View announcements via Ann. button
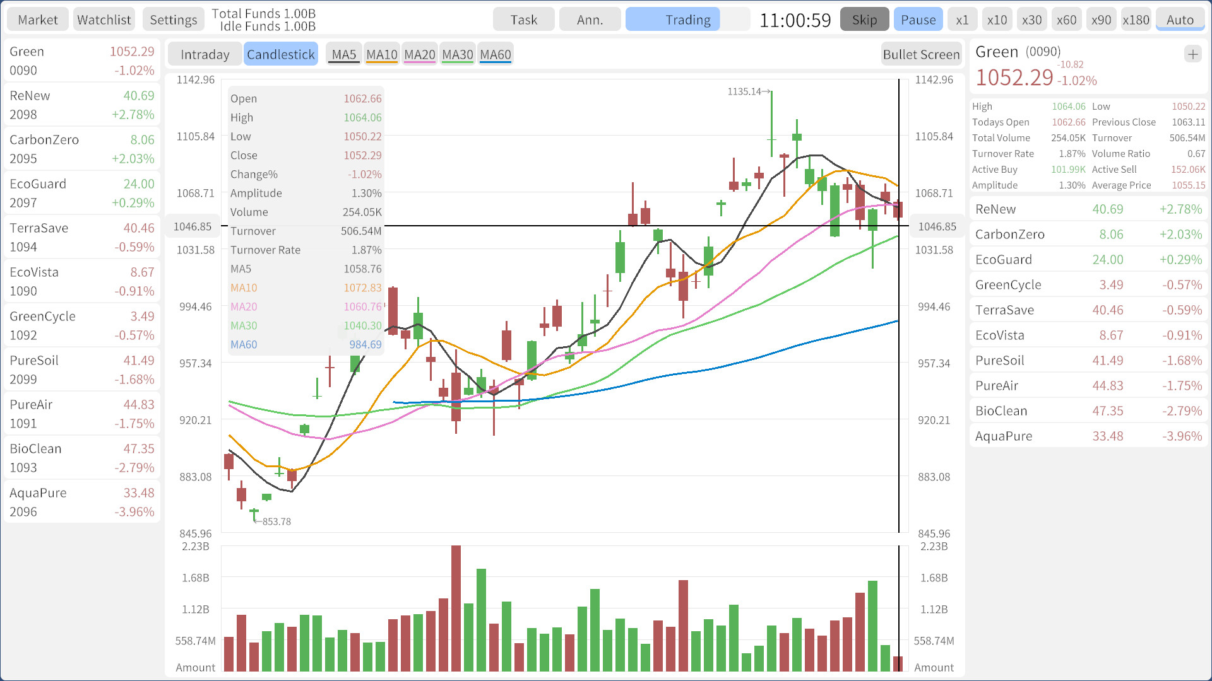 click(589, 19)
